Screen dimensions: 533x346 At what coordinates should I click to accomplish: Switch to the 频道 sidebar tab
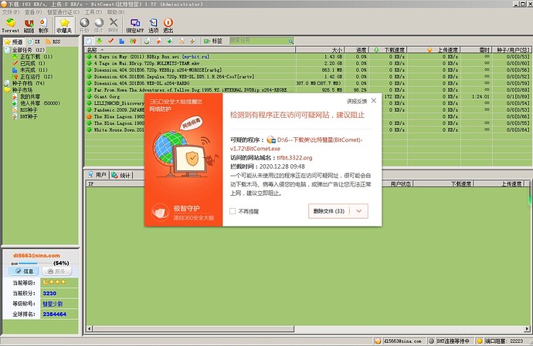pos(14,42)
